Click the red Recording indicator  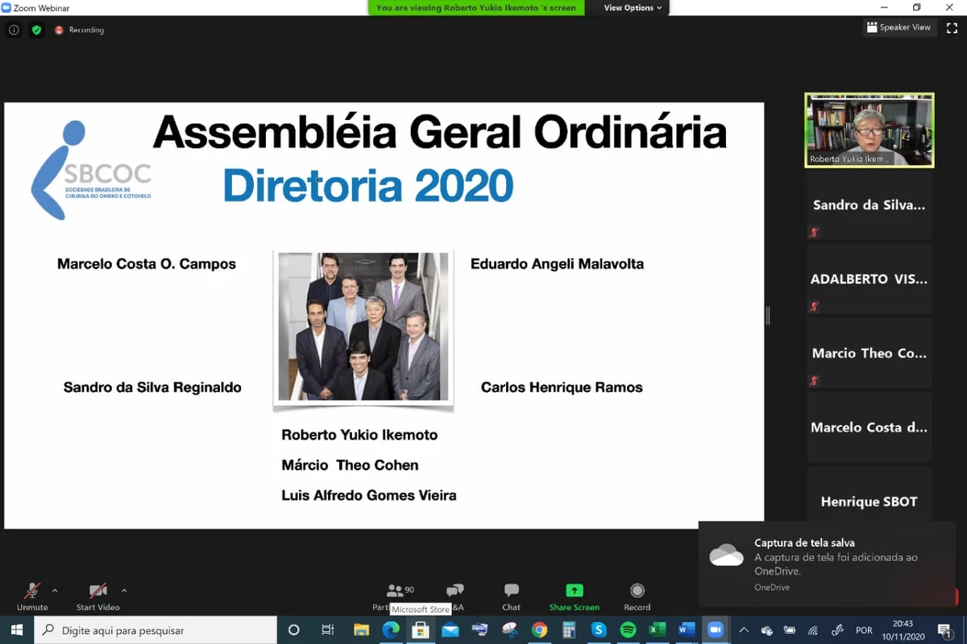[x=79, y=30]
